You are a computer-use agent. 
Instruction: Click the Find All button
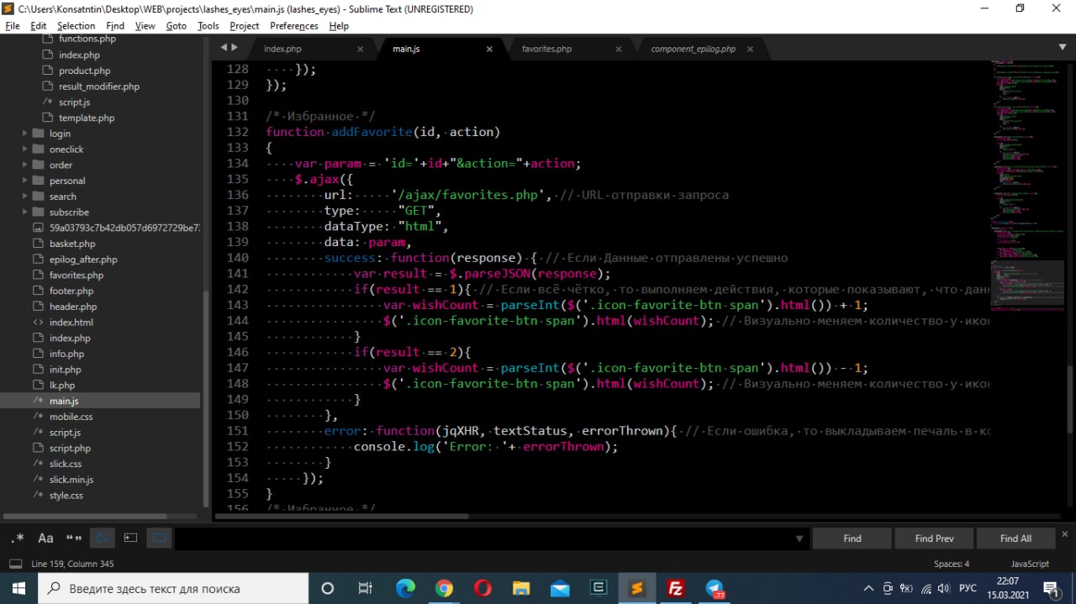tap(1015, 538)
